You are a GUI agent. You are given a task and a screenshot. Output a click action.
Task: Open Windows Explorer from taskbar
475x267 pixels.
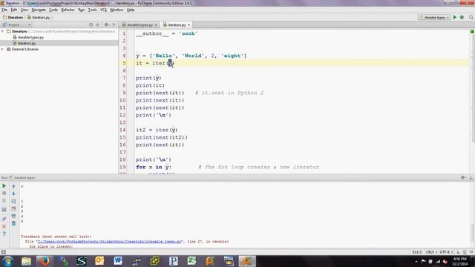coord(27,261)
